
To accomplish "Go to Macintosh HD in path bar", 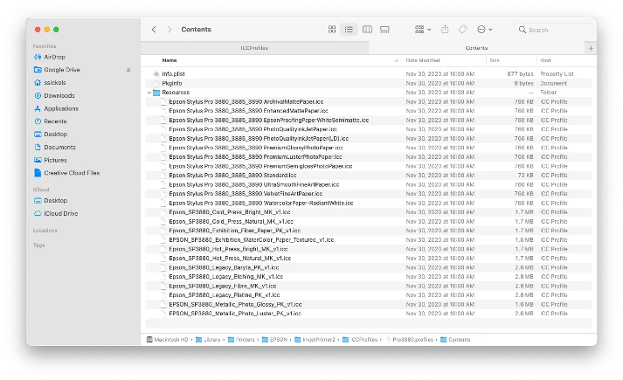I will [167, 340].
